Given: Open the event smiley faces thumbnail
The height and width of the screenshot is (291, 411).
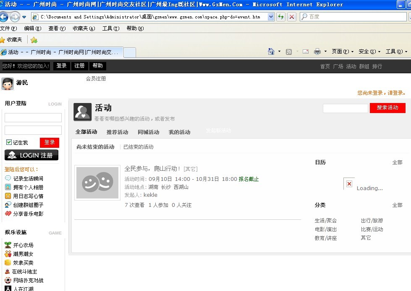Looking at the screenshot, I should click(97, 183).
